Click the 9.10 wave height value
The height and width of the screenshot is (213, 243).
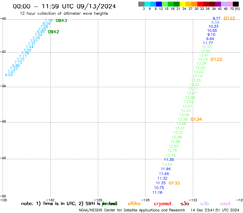coord(211,34)
